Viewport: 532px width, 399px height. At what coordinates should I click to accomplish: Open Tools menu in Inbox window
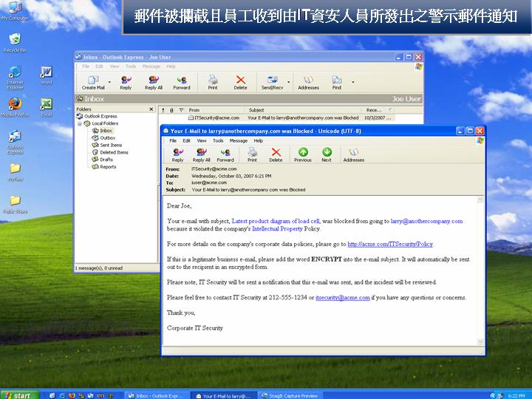131,66
